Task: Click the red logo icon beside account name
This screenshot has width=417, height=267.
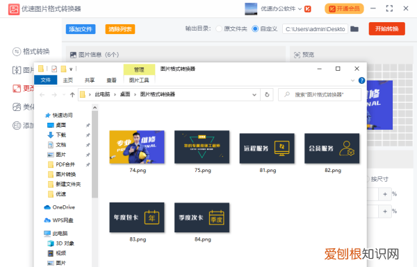Action: 308,9
